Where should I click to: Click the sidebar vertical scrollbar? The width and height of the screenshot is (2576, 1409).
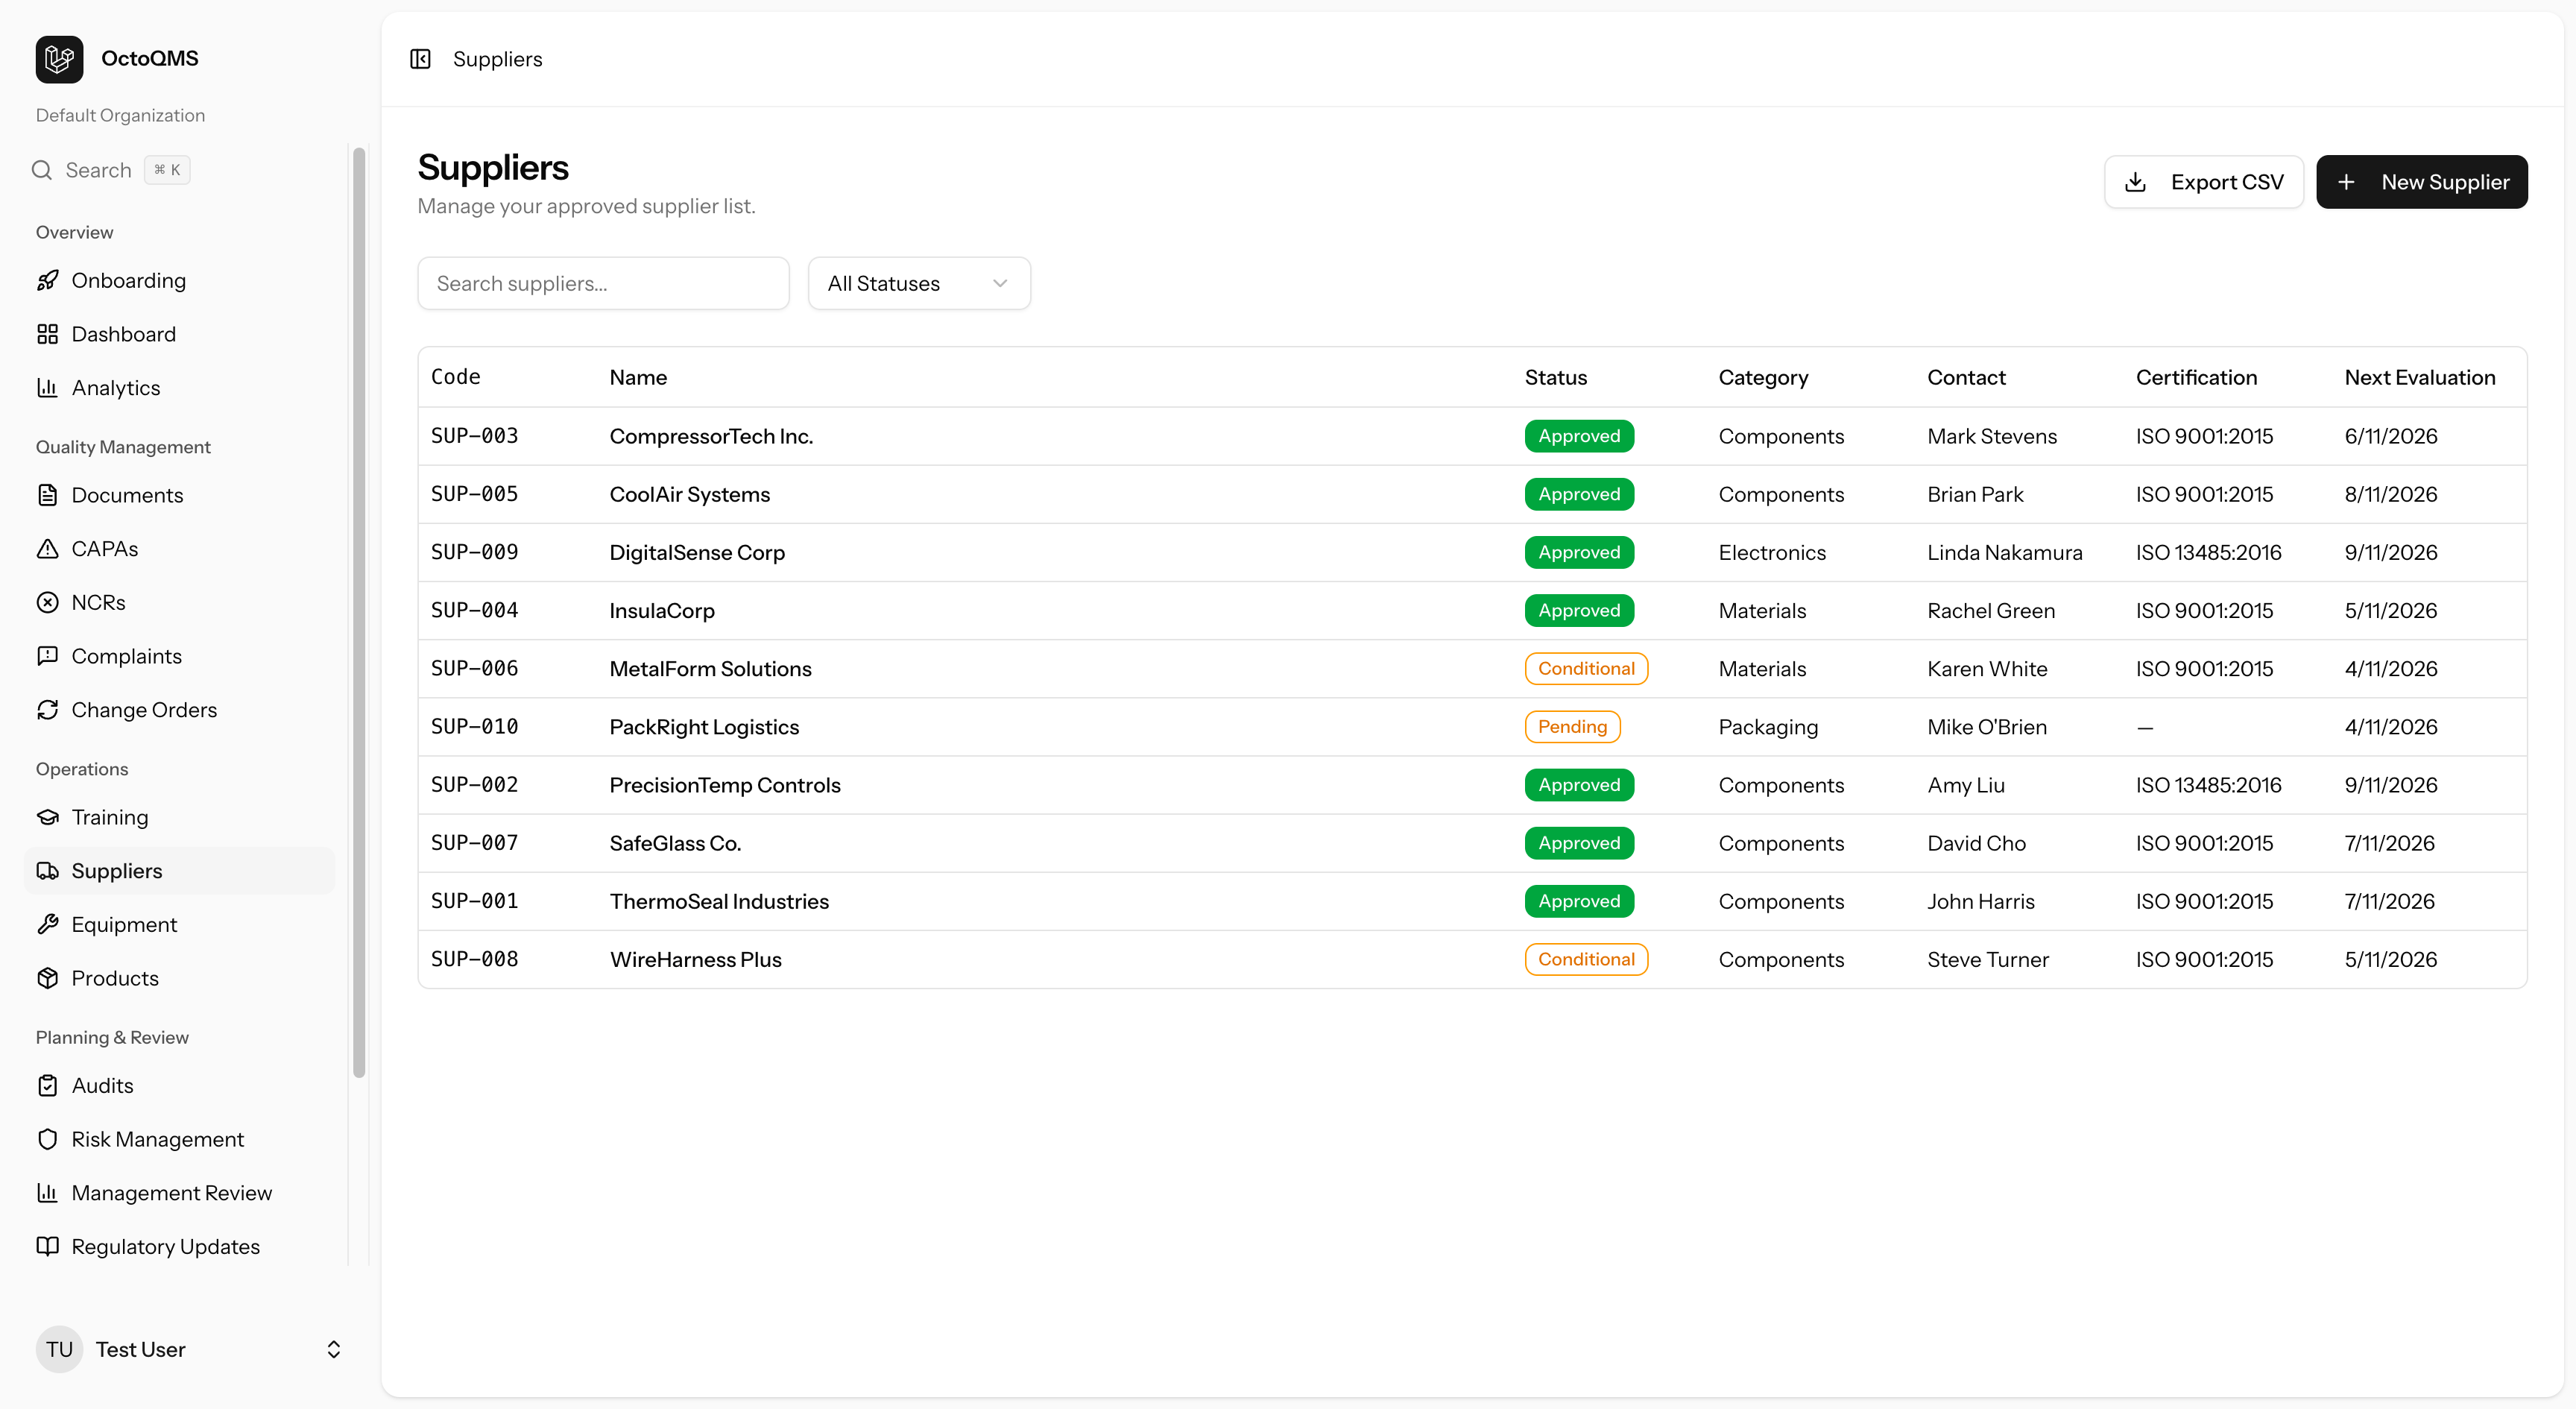pyautogui.click(x=359, y=612)
